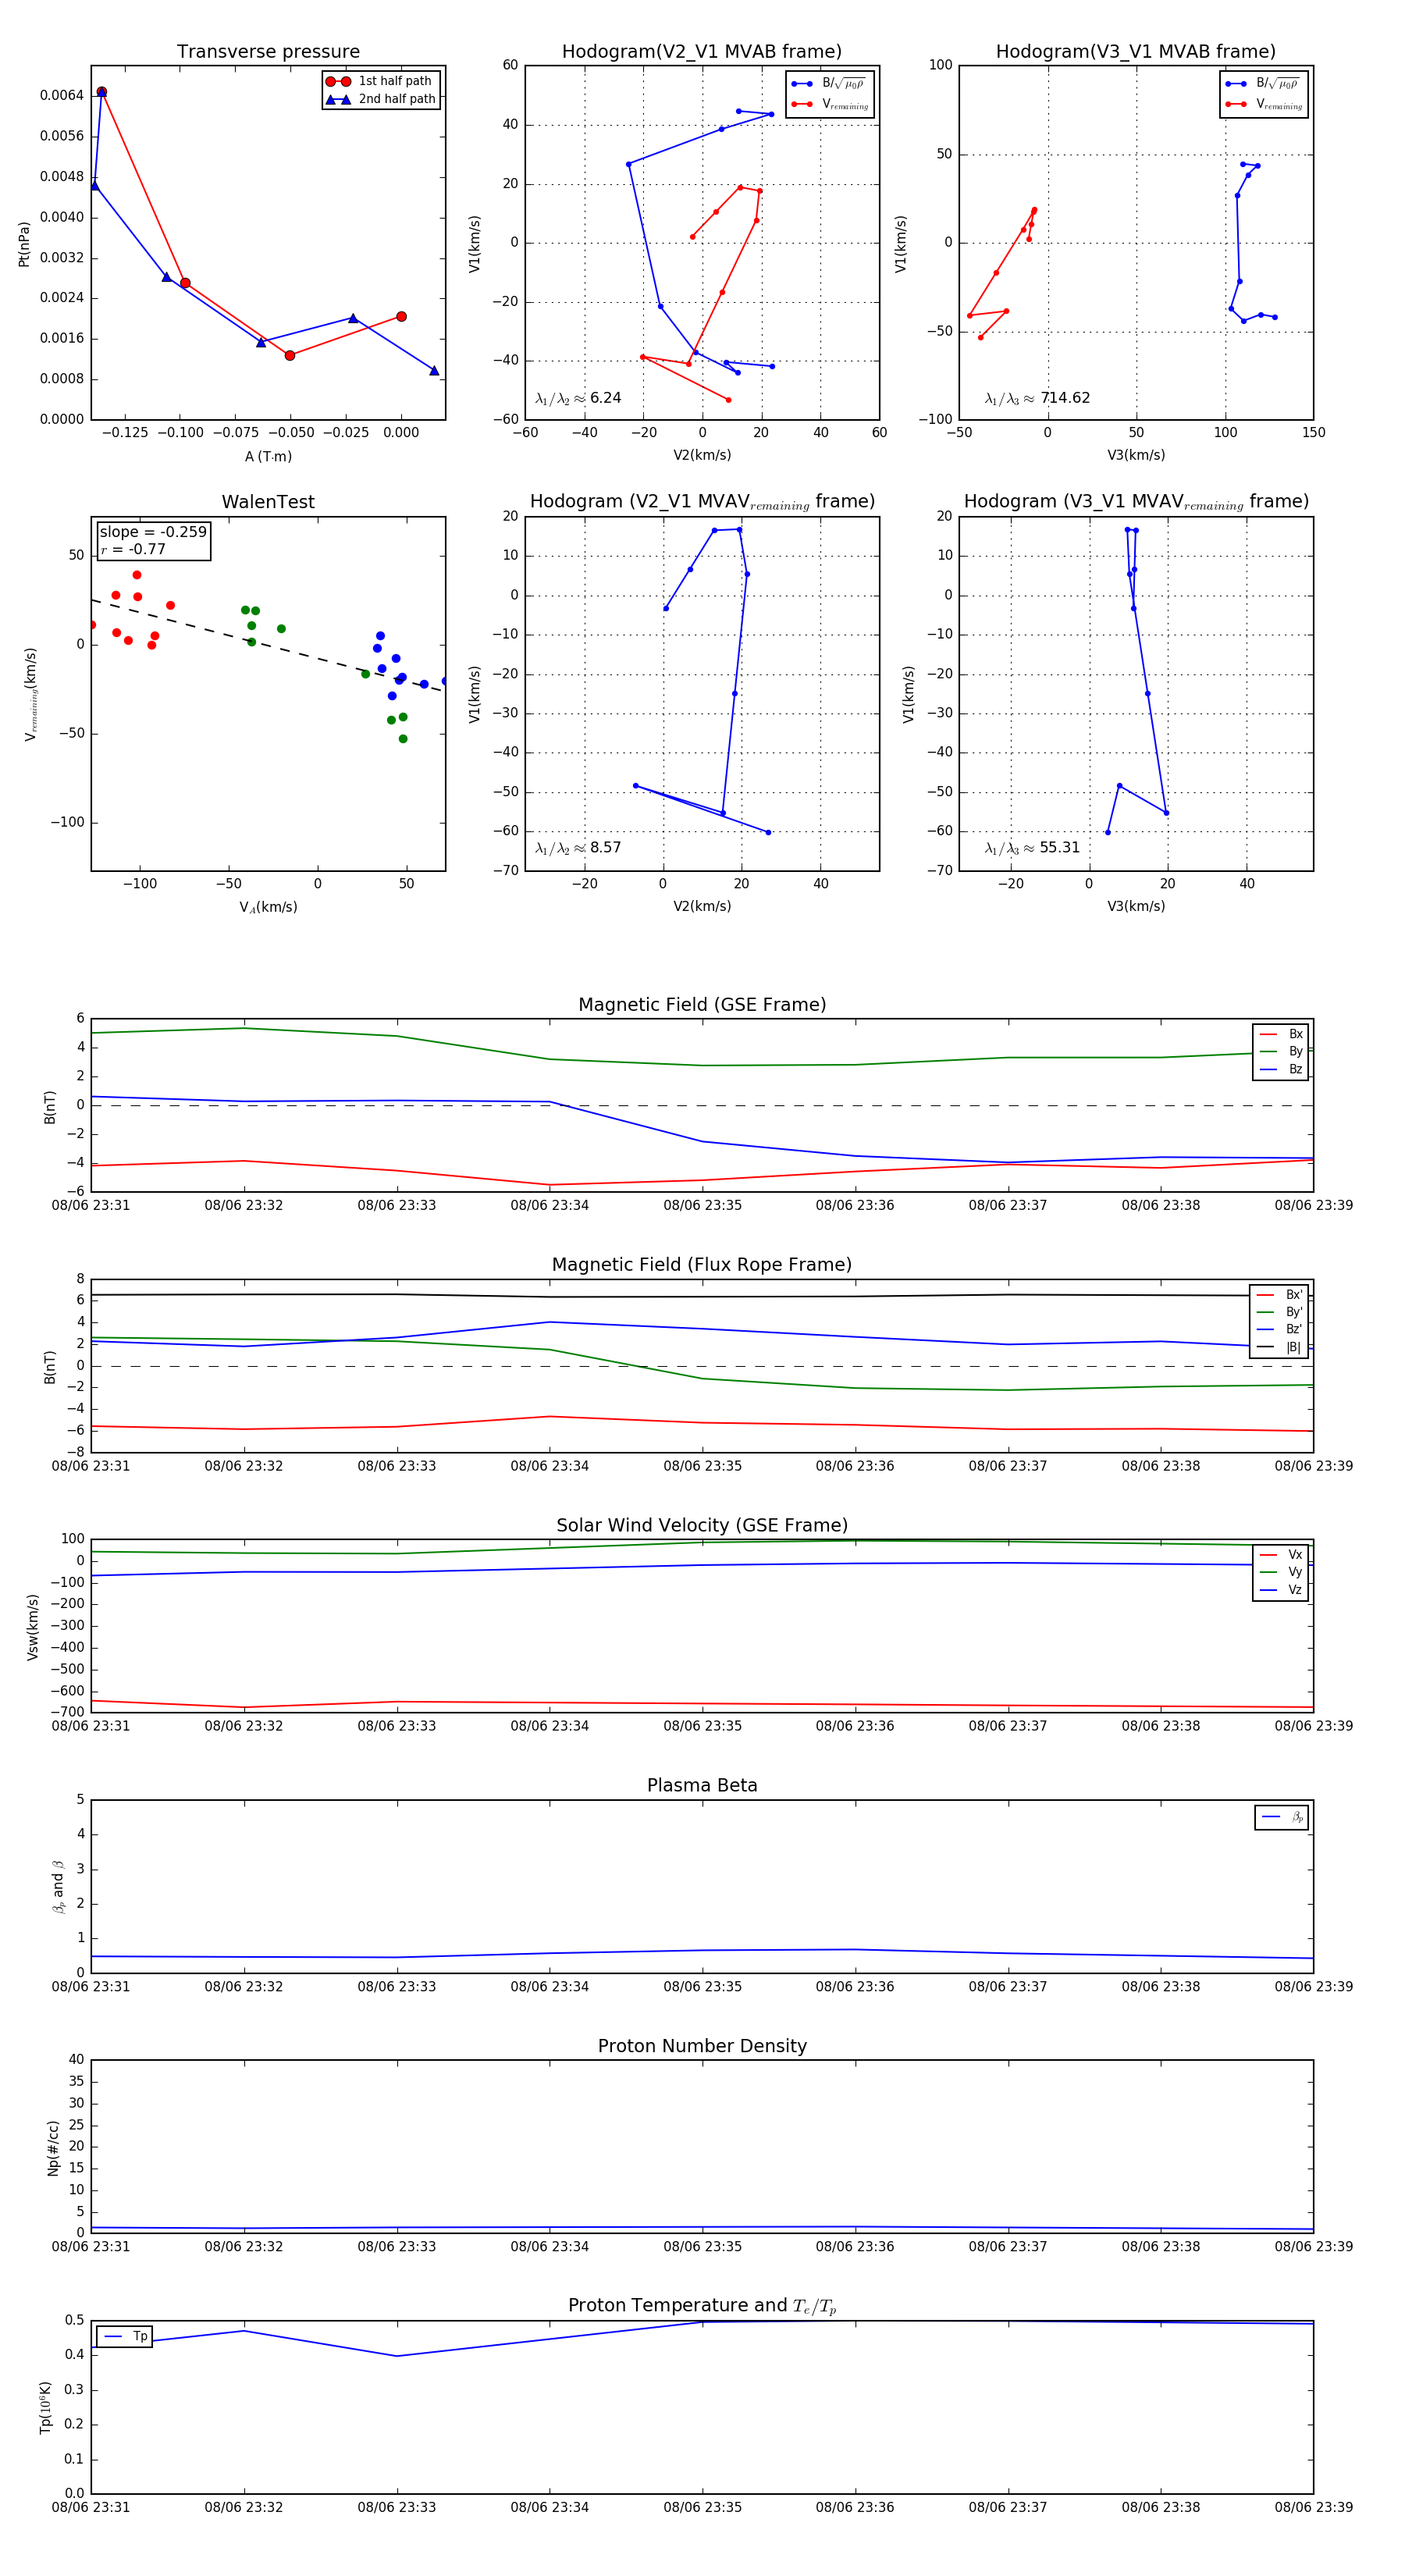This screenshot has width=1405, height=2576.
Task: Click the 'Hodogram(V3_V1 MVAB frame)' title
Action: [1136, 52]
